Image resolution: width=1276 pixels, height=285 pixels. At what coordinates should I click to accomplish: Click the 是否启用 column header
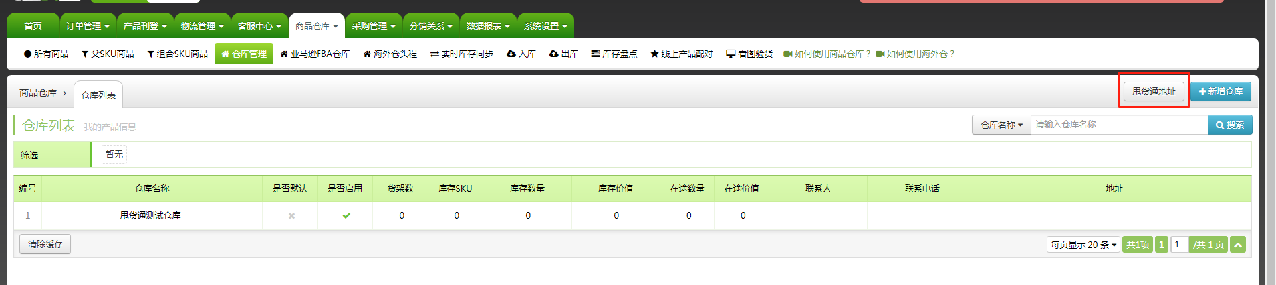[345, 189]
